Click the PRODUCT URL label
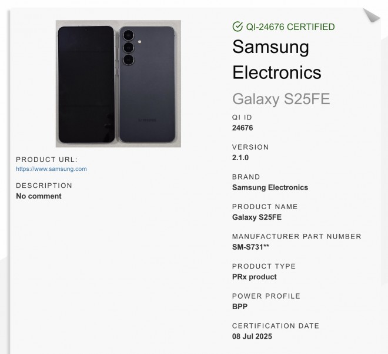This screenshot has height=354, width=388. pos(46,159)
